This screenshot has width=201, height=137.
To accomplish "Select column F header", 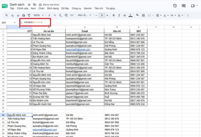I will (x=156, y=27).
